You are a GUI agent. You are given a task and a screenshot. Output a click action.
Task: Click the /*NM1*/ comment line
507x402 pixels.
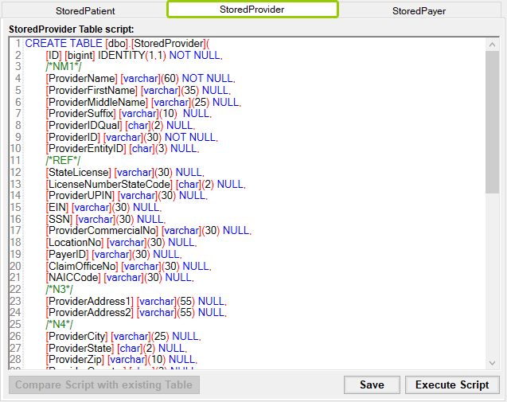pos(64,67)
